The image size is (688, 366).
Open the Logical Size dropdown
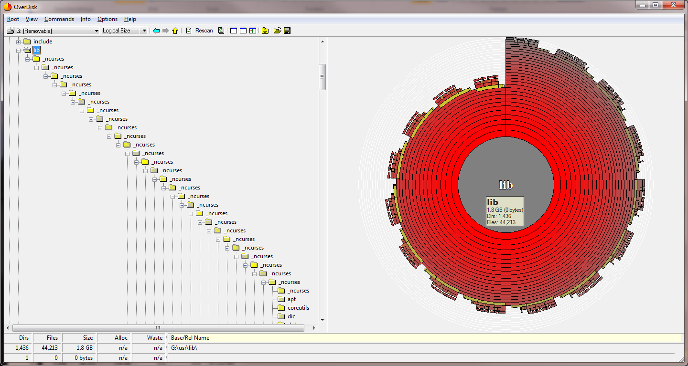[x=144, y=31]
